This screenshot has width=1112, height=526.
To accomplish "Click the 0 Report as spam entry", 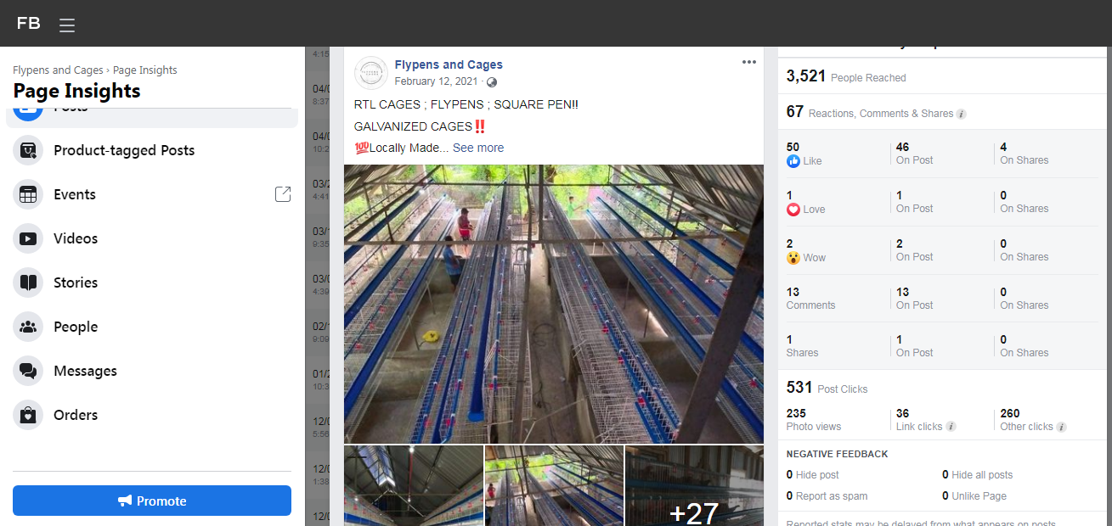I will point(827,496).
